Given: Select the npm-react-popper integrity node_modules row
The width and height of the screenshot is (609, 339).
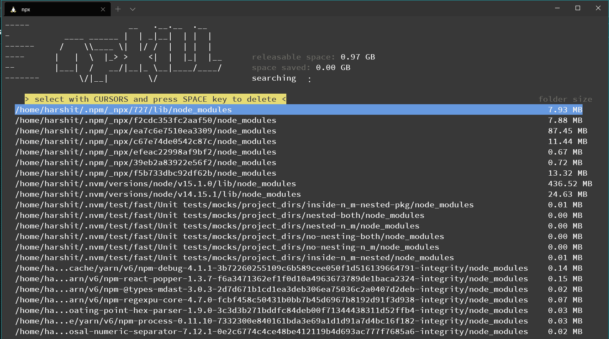Looking at the screenshot, I should click(272, 278).
